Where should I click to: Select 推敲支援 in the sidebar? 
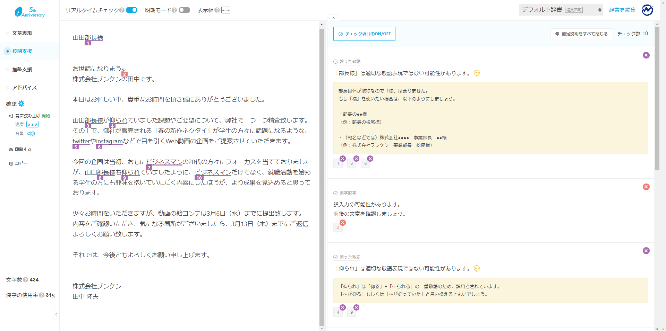pos(22,70)
